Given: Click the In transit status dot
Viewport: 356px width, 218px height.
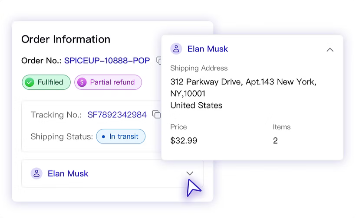Looking at the screenshot, I should [x=103, y=137].
